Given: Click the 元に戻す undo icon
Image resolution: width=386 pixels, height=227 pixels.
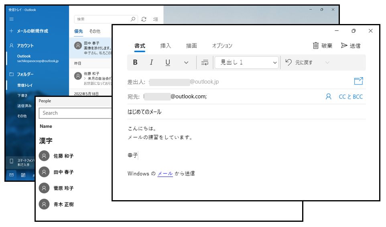Looking at the screenshot, I should pos(288,62).
